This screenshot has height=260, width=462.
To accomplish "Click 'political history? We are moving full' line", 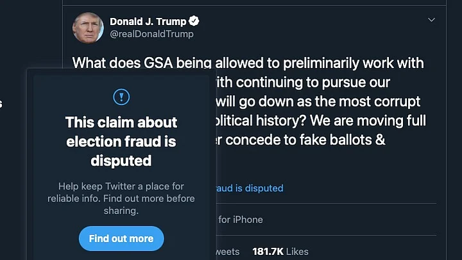I will tap(318, 120).
